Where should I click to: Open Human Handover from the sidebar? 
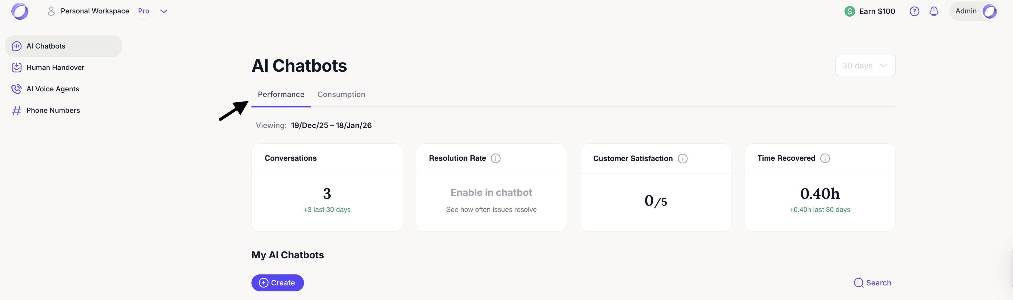tap(55, 68)
